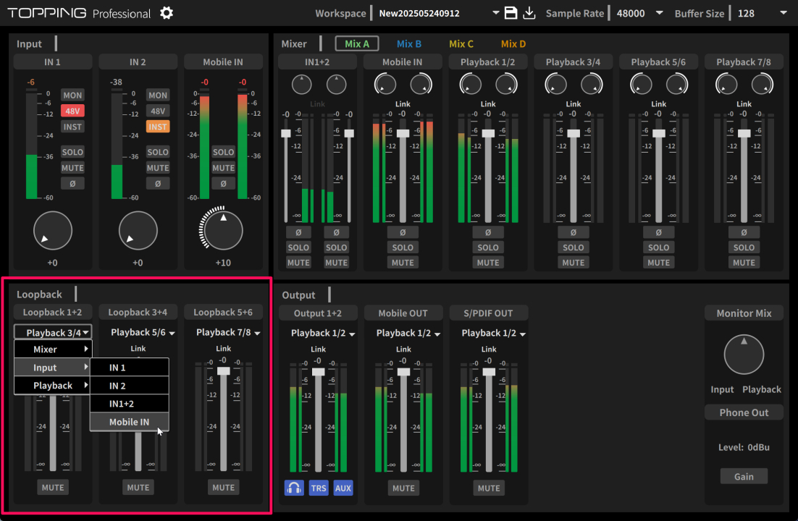Viewport: 798px width, 521px height.
Task: Toggle Link on the Output 1+2 channel
Action: (x=318, y=349)
